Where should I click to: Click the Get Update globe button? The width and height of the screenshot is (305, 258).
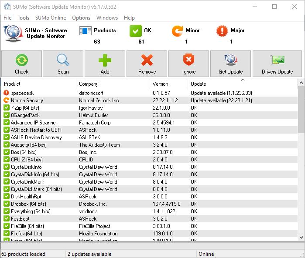(x=230, y=64)
